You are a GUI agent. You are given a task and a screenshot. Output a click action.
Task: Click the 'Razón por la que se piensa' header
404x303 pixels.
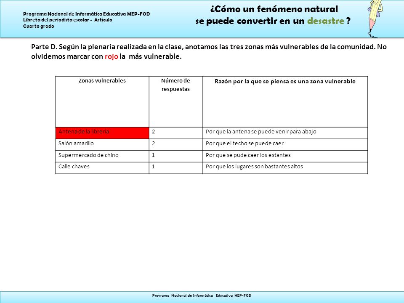[285, 101]
